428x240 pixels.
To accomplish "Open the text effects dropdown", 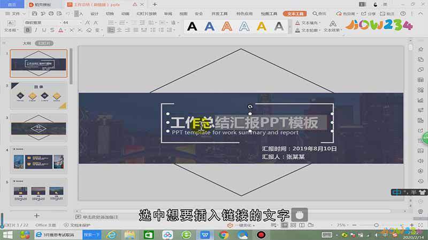I will [333, 30].
